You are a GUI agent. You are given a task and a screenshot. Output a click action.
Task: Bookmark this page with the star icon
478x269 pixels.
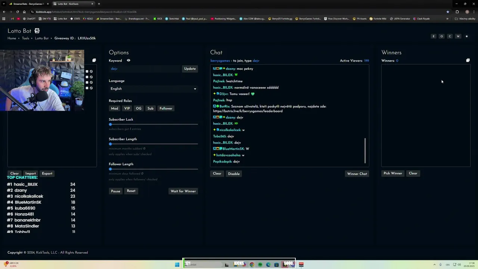448,12
